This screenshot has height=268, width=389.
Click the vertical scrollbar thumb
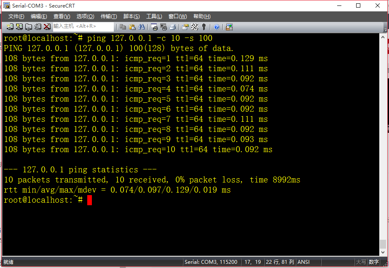383,244
